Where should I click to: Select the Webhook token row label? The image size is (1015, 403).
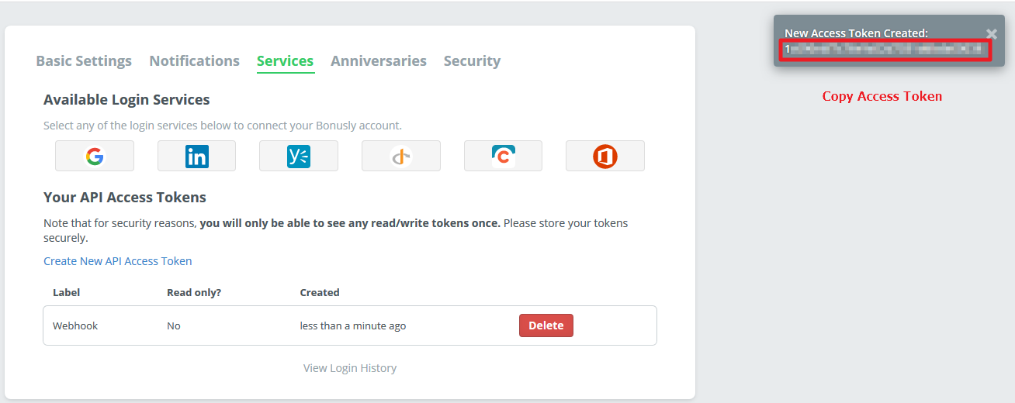pos(75,325)
